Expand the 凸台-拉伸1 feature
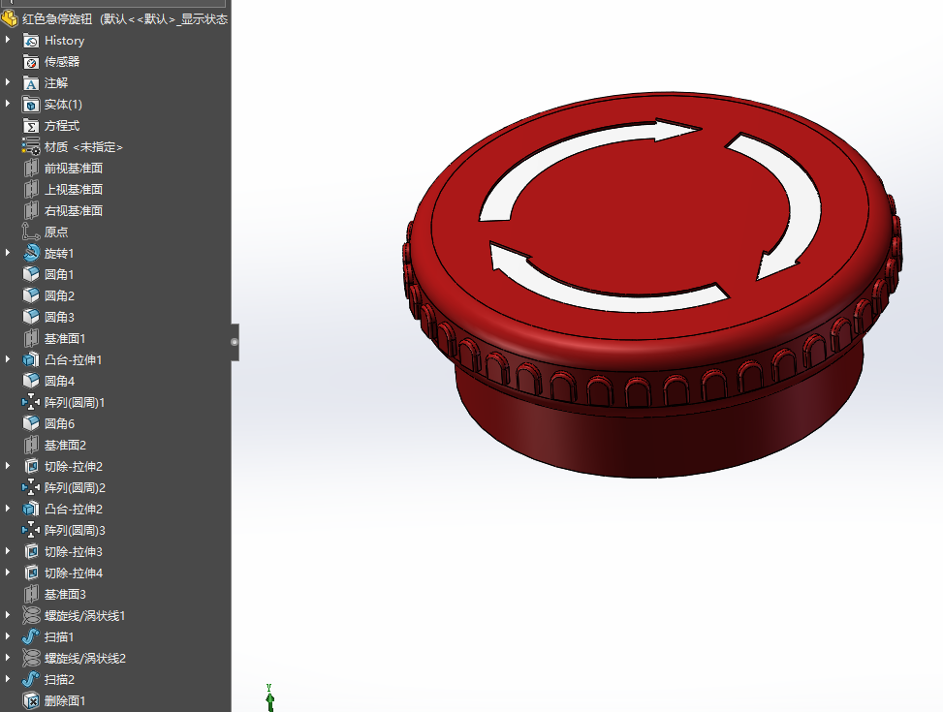Image resolution: width=943 pixels, height=712 pixels. click(x=8, y=359)
